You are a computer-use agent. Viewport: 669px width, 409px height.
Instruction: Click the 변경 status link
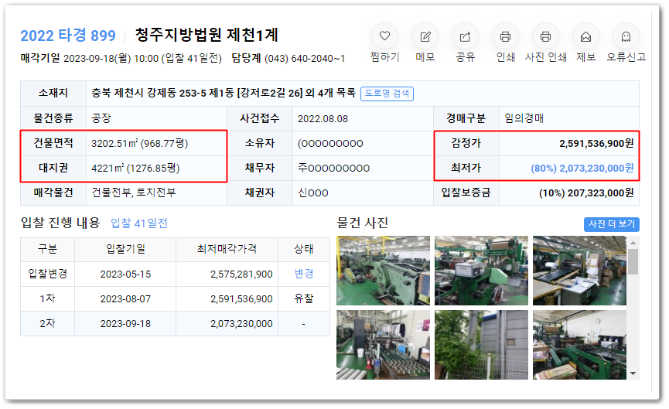[304, 274]
